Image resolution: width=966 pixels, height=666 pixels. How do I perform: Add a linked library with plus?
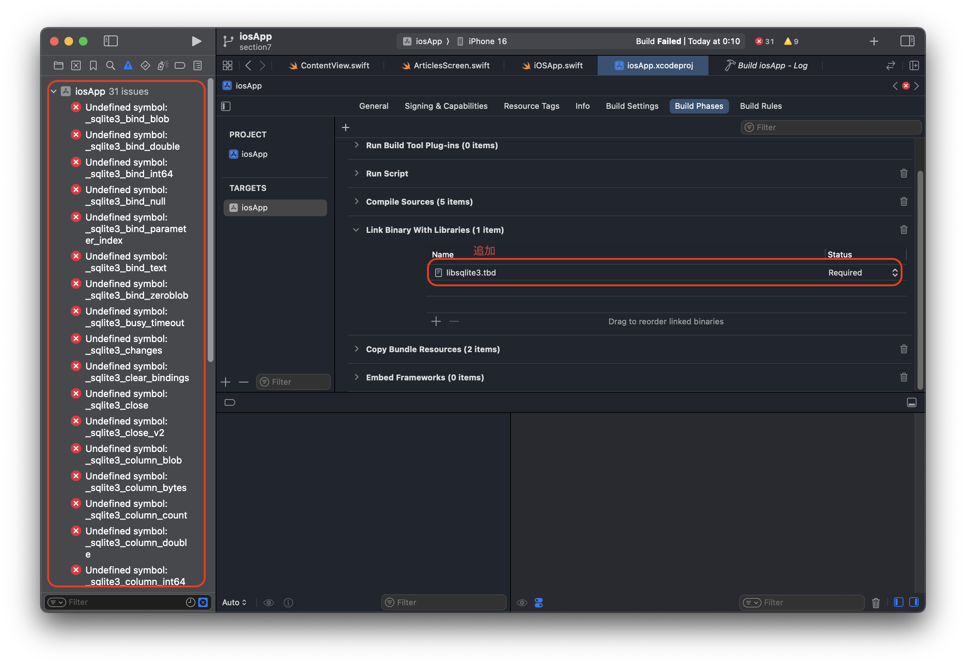click(436, 321)
